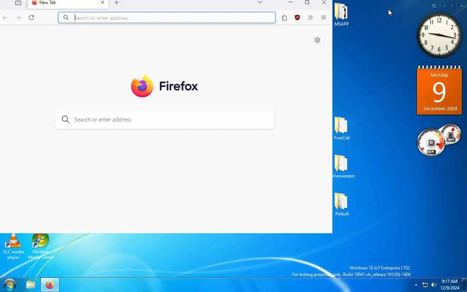Click the sidebar previous gadgets arrow
467x292 pixels.
point(444,6)
